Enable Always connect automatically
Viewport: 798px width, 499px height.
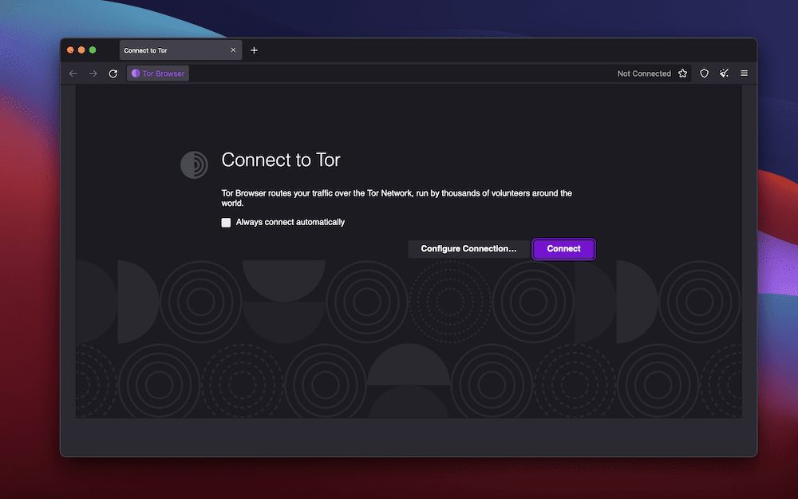(226, 222)
